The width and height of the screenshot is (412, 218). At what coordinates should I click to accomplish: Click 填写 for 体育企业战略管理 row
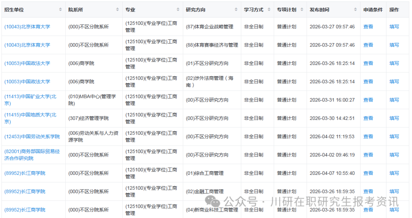(394, 27)
